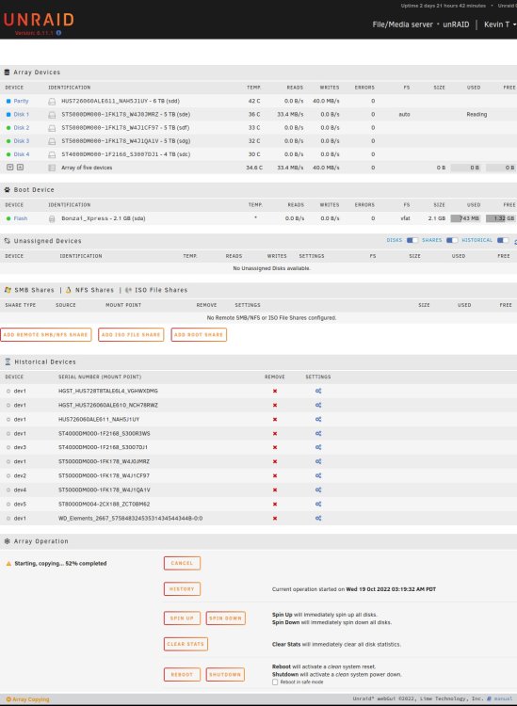
Task: Open the Disk 4 device link
Action: [21, 154]
